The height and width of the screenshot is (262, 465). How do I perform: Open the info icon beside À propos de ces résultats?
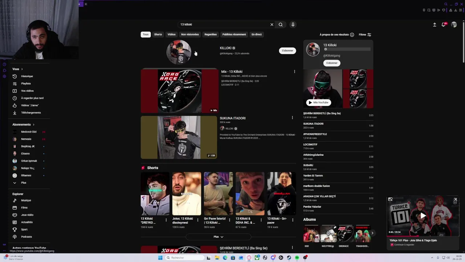[352, 35]
